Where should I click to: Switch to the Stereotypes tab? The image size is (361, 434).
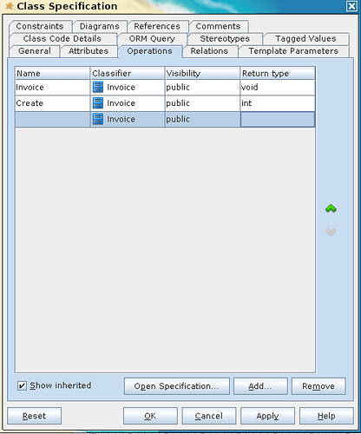(x=225, y=39)
